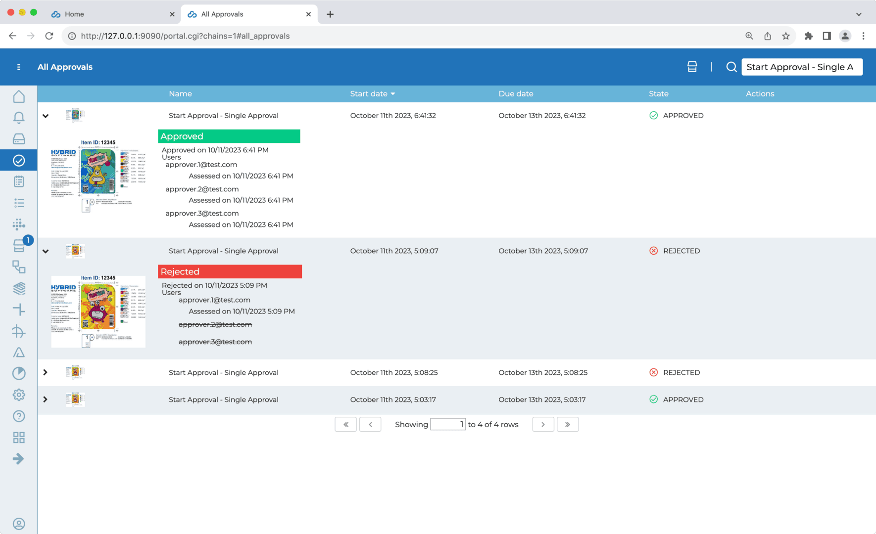Open the settings gear in sidebar
876x534 pixels.
19,395
